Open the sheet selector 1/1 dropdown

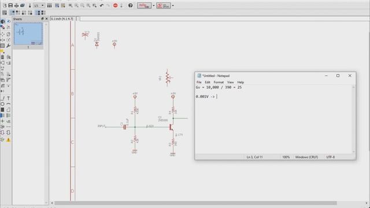[x=39, y=5]
